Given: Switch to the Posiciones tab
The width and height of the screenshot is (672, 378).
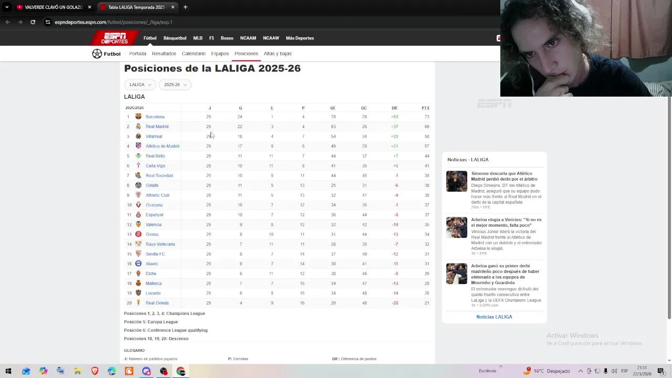Looking at the screenshot, I should tap(246, 54).
